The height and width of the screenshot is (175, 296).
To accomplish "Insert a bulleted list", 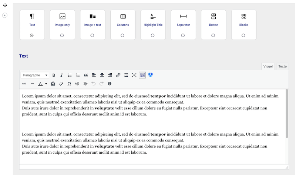I will pos(70,75).
